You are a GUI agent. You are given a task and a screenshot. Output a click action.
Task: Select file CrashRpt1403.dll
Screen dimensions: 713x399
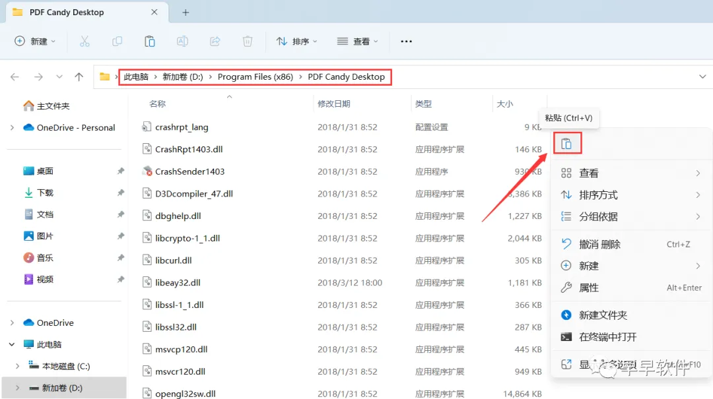click(x=189, y=150)
